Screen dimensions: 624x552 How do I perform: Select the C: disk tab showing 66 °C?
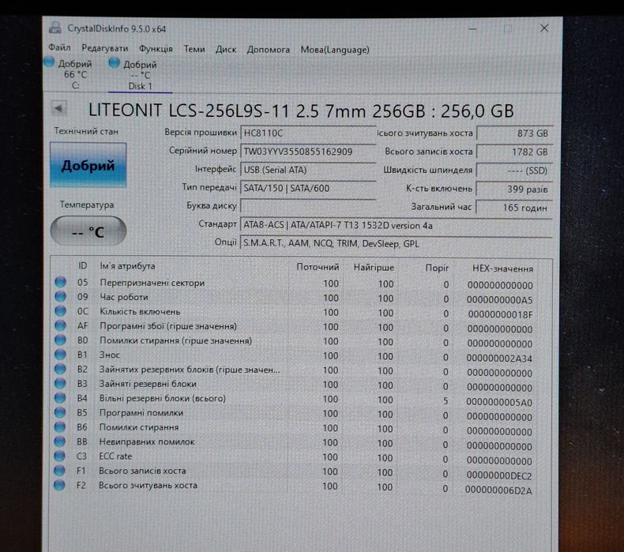[69, 74]
